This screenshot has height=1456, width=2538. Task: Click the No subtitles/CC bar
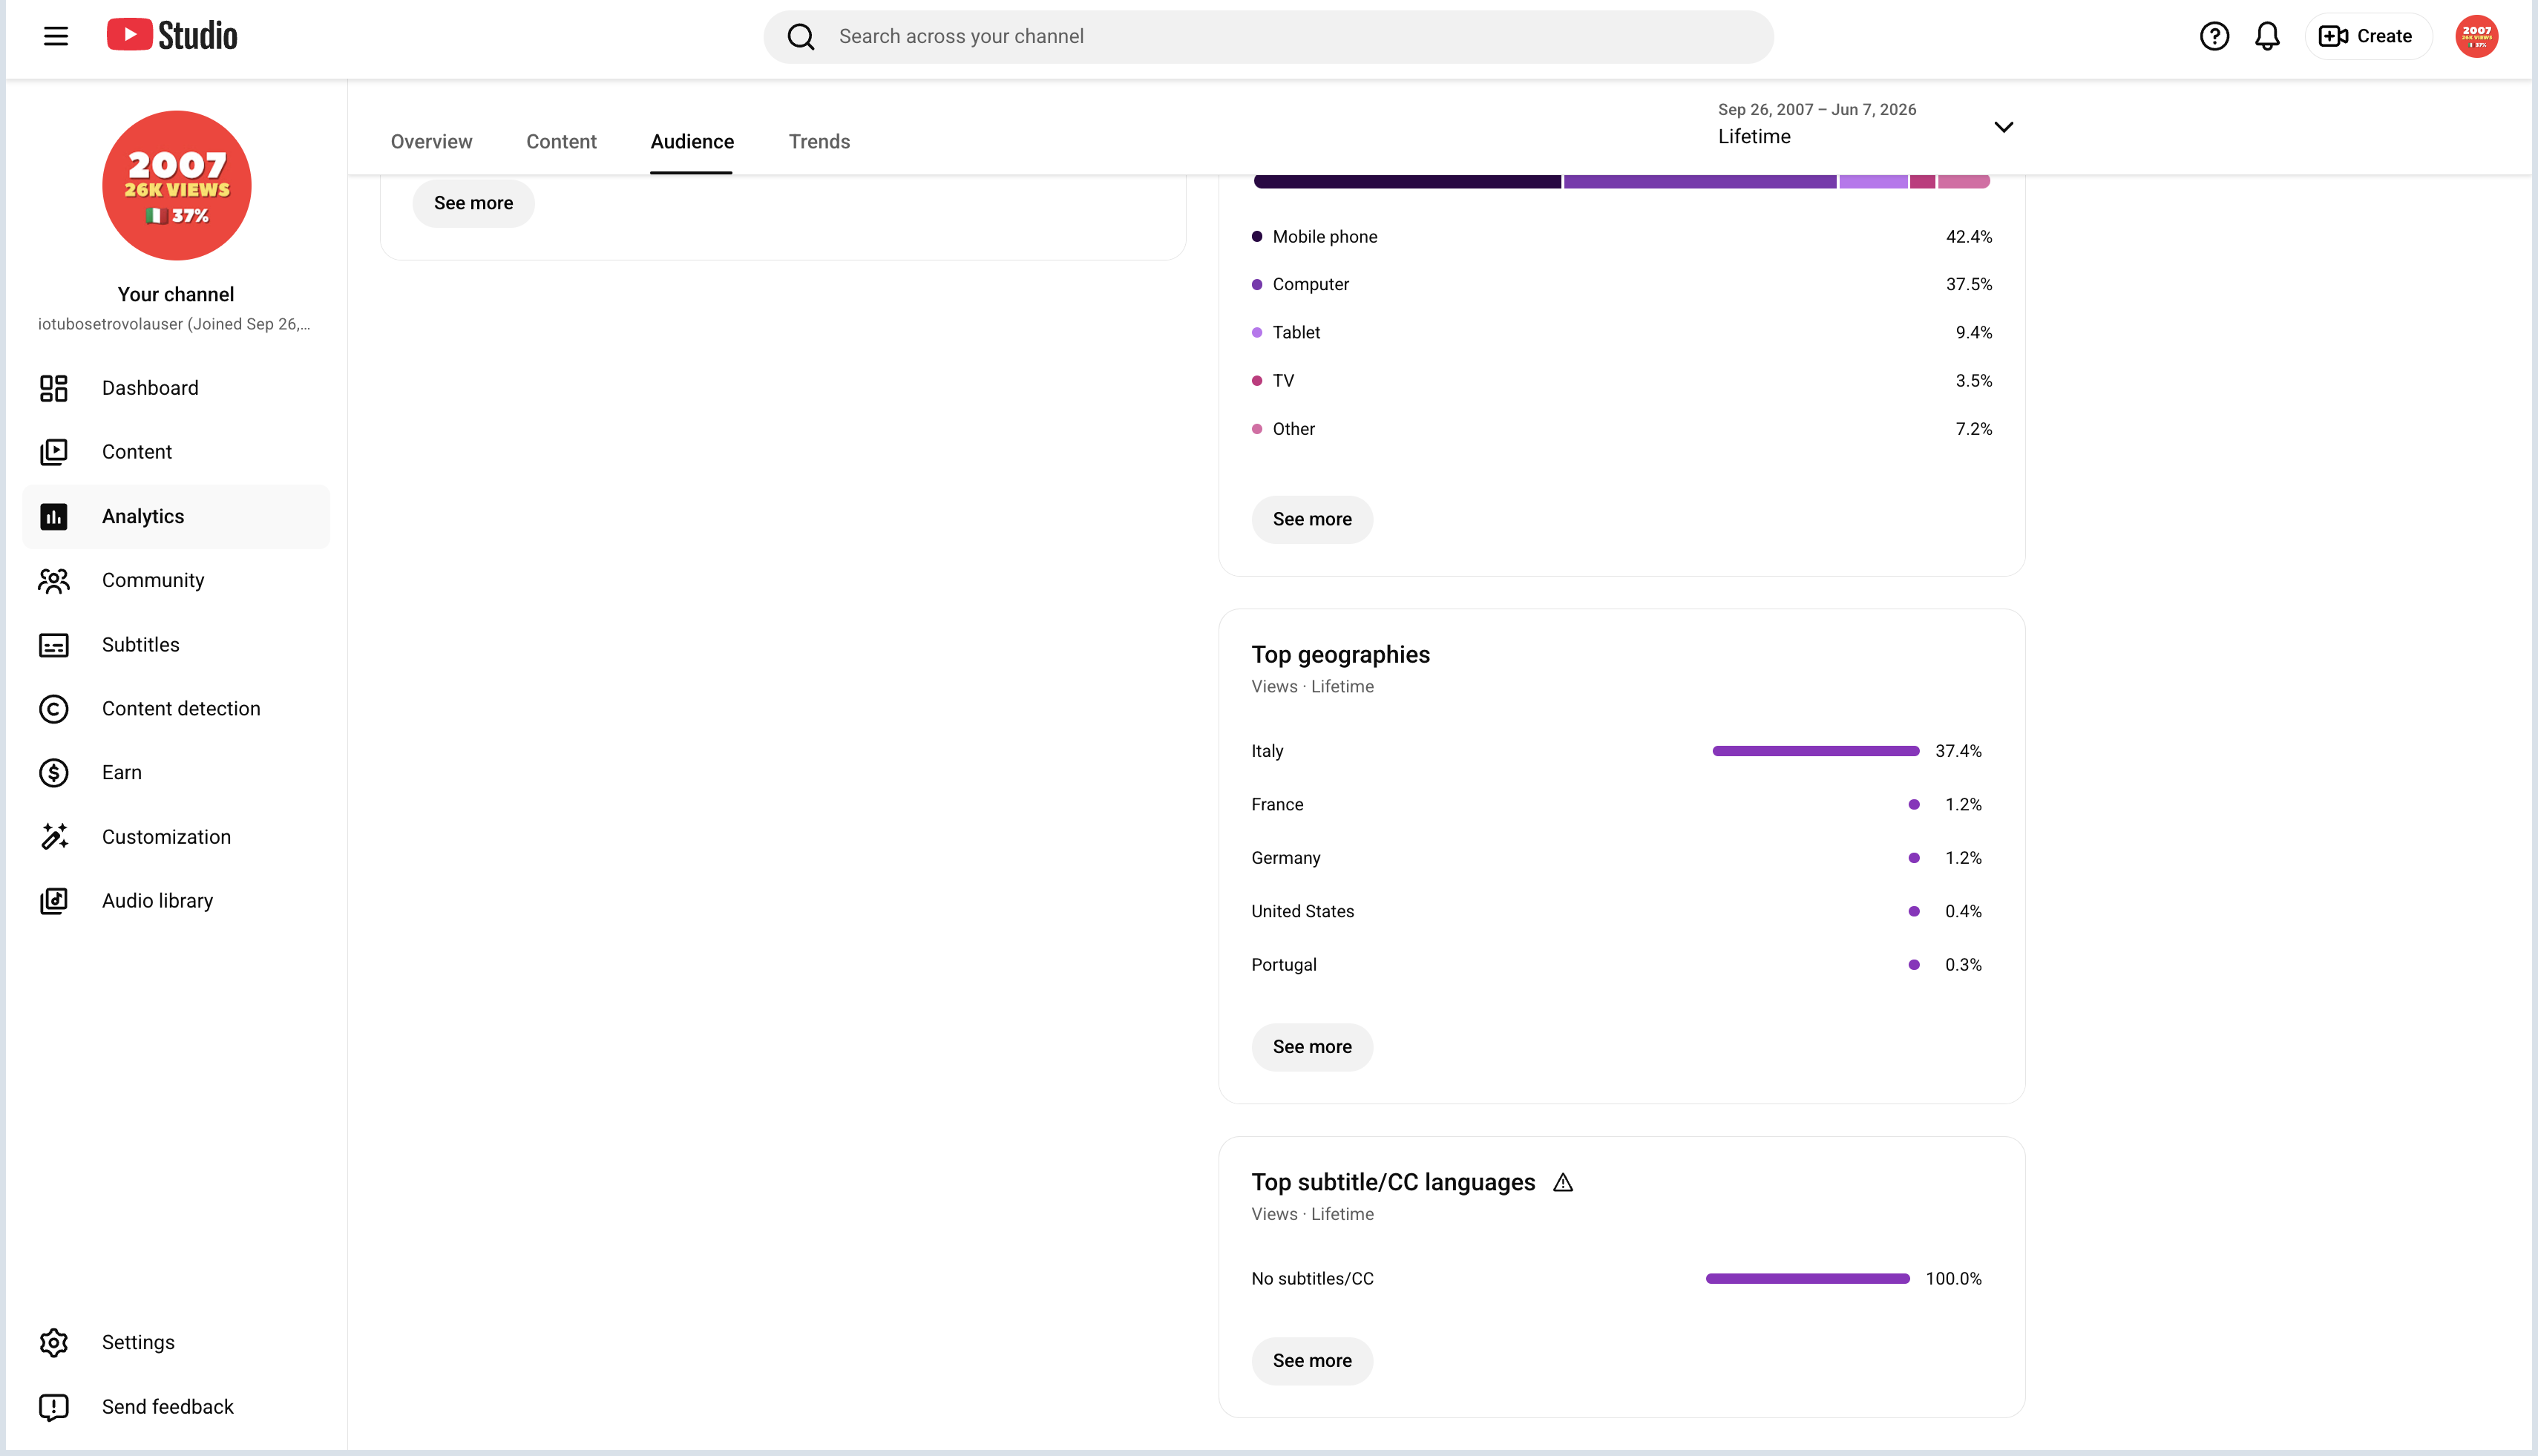tap(1808, 1279)
